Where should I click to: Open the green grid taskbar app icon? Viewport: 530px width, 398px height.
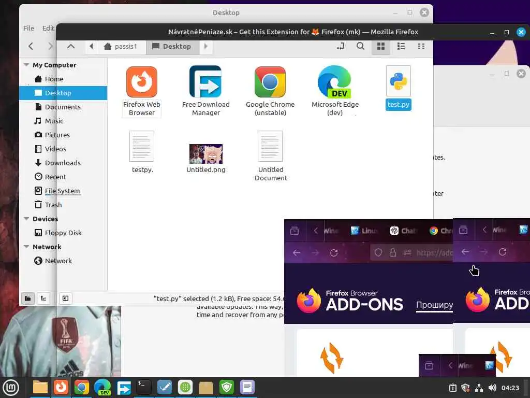185,387
